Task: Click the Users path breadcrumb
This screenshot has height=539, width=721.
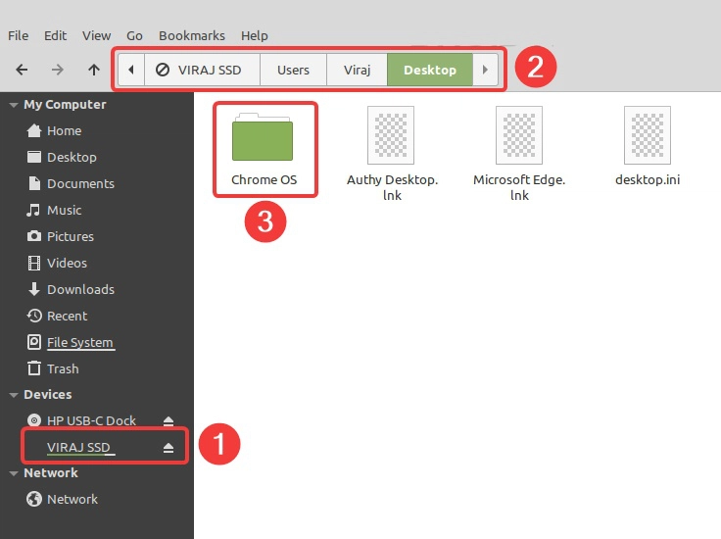Action: pyautogui.click(x=293, y=70)
